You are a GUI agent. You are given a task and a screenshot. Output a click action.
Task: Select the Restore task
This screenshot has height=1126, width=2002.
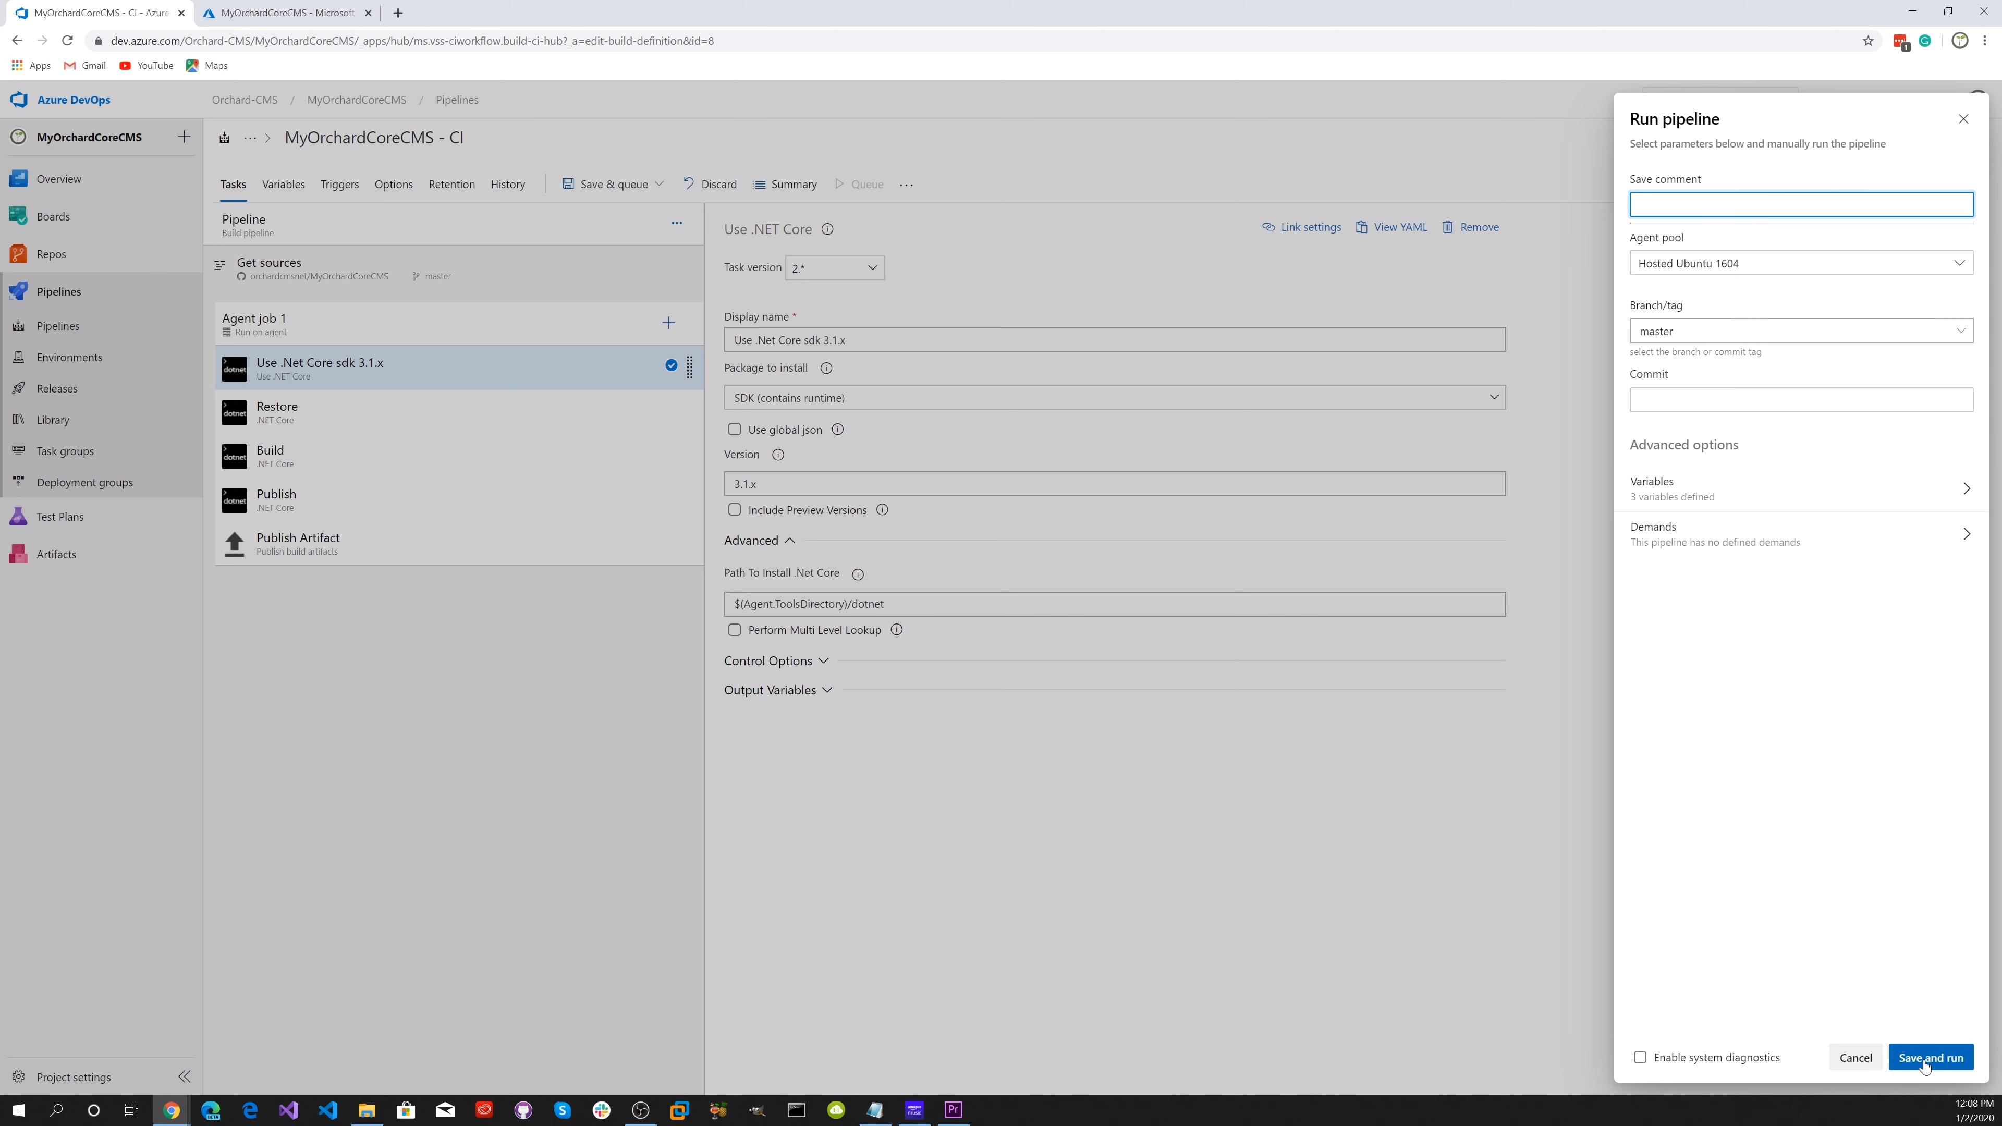tap(459, 413)
